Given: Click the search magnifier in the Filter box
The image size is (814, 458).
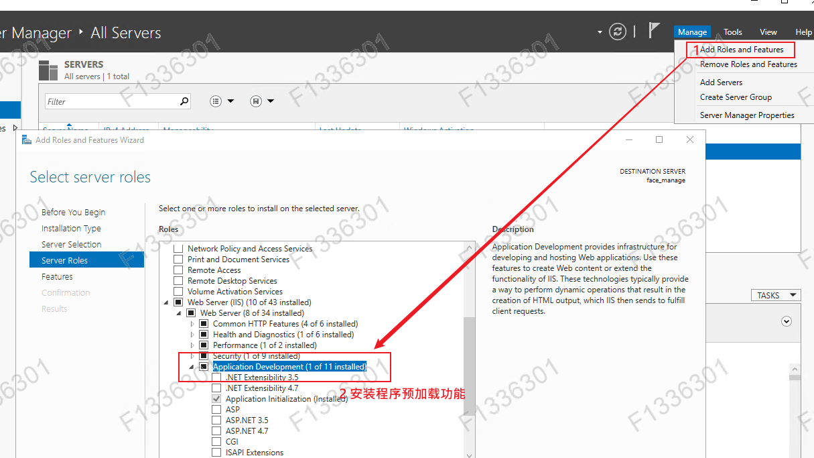Looking at the screenshot, I should [x=184, y=101].
